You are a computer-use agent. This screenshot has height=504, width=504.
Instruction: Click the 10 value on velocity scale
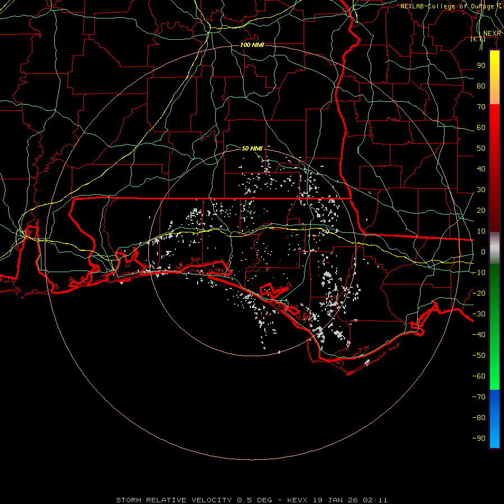pyautogui.click(x=481, y=231)
